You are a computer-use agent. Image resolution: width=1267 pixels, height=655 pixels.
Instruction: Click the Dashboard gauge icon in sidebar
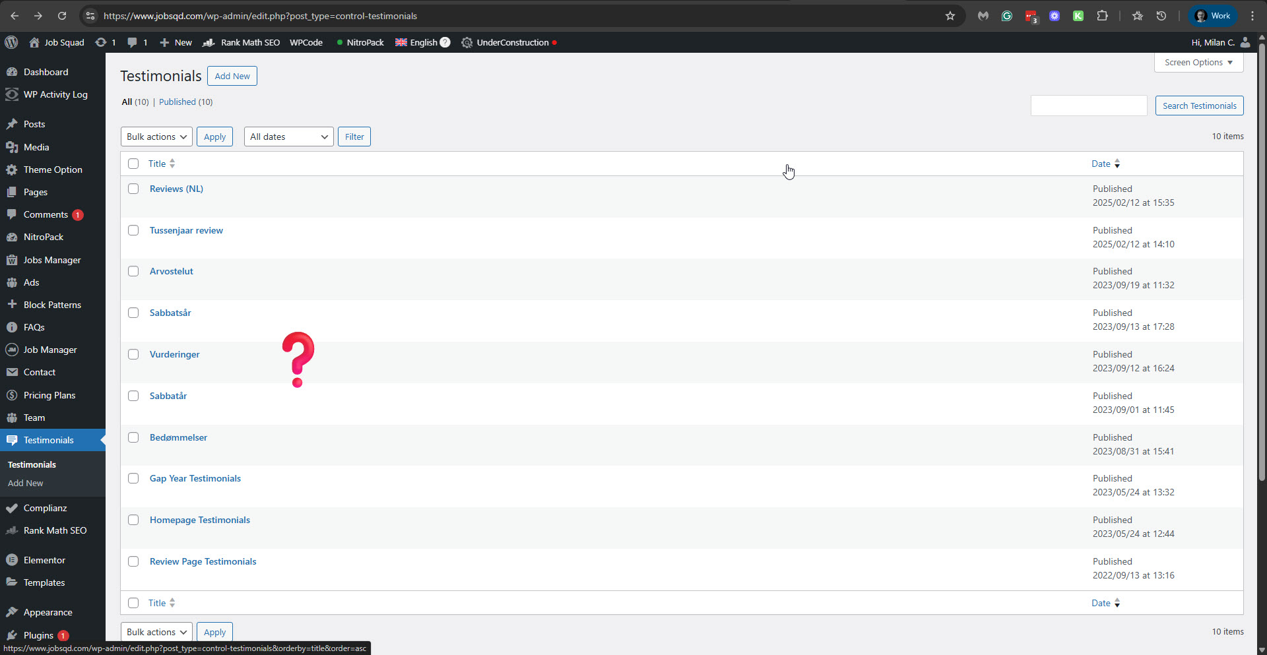coord(12,72)
